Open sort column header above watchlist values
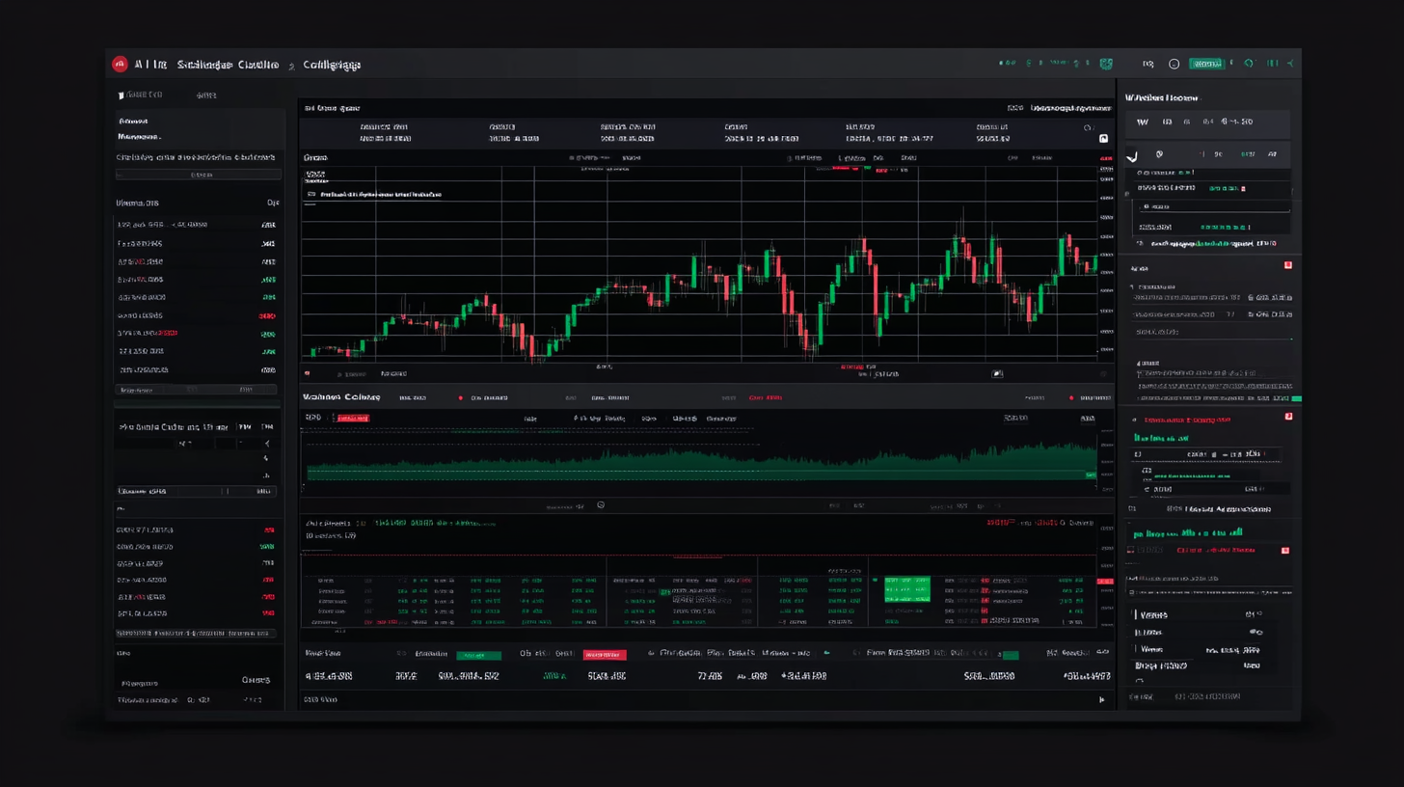1404x787 pixels. 272,204
